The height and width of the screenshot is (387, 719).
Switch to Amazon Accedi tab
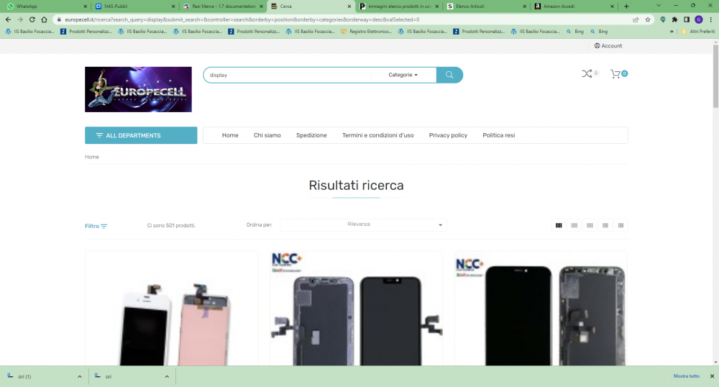point(574,6)
